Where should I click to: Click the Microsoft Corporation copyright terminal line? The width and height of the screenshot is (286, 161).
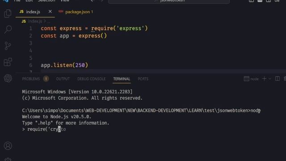(x=82, y=98)
